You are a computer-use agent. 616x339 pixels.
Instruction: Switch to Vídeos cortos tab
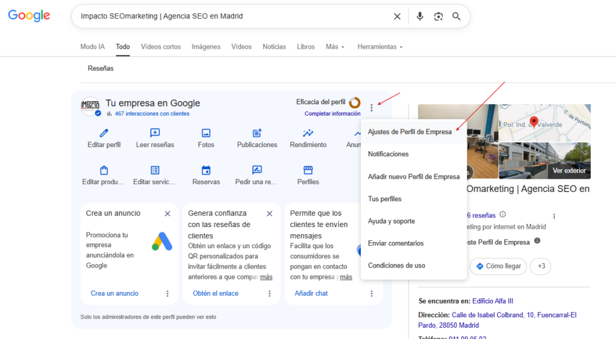pyautogui.click(x=161, y=47)
